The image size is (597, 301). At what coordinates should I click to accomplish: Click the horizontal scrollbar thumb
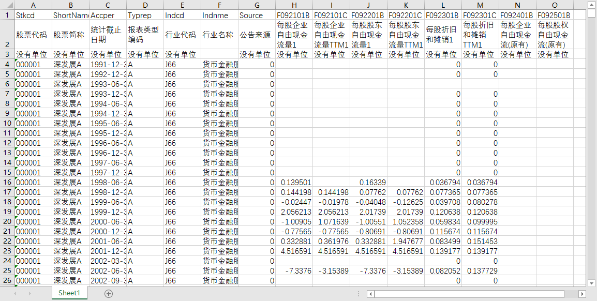tap(469, 294)
